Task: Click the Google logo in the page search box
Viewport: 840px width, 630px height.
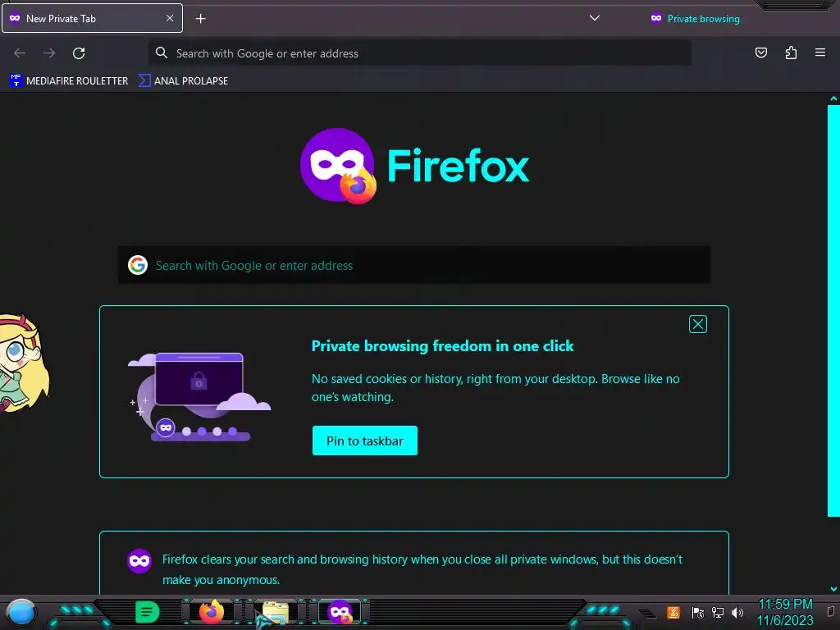Action: pyautogui.click(x=138, y=265)
